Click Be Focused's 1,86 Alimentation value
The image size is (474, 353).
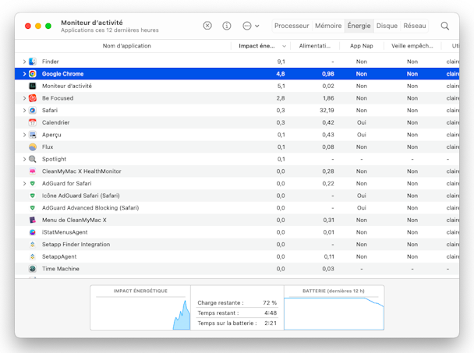(x=328, y=98)
